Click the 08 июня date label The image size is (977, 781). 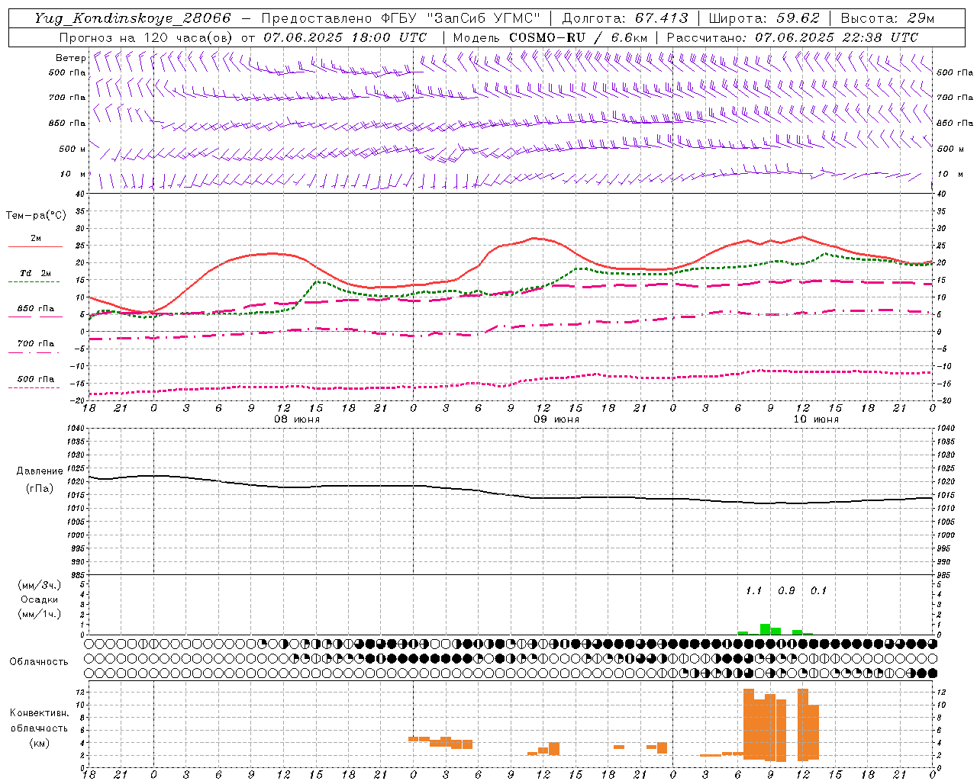[x=296, y=419]
